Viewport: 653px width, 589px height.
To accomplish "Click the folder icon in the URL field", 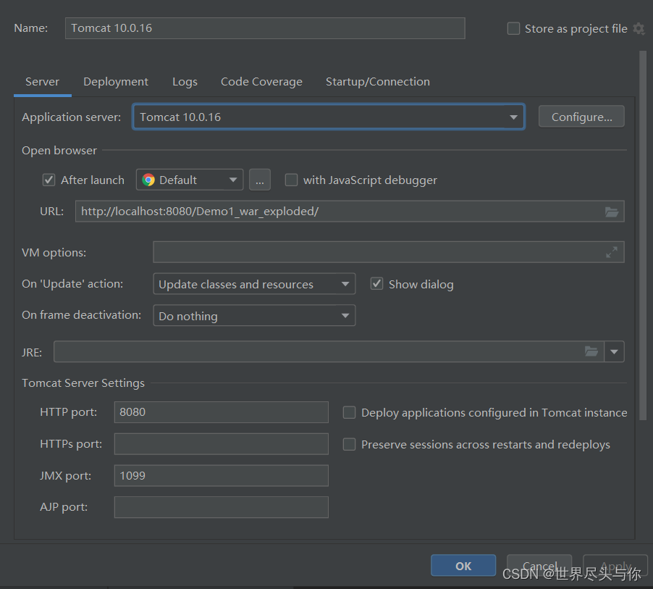I will coord(611,212).
